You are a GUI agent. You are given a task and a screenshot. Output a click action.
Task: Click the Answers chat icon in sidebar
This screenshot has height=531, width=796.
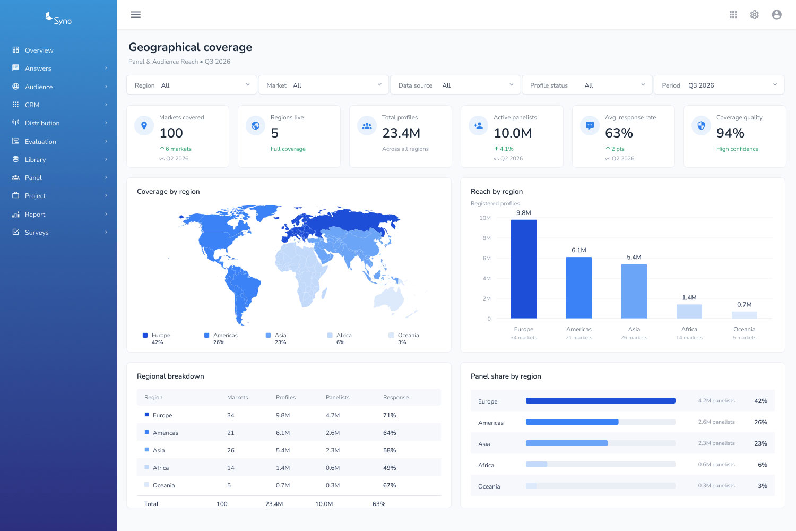click(16, 68)
